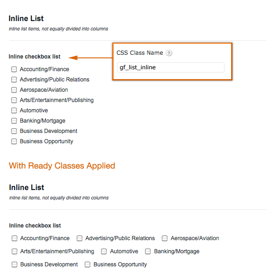Tick Business Development in the vertical list
The width and height of the screenshot is (276, 279).
[x=14, y=131]
